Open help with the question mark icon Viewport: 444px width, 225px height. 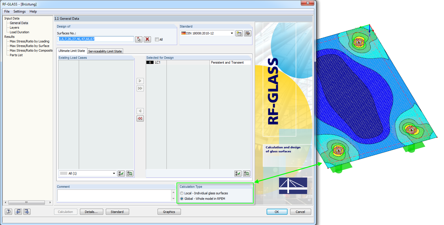coord(9,212)
